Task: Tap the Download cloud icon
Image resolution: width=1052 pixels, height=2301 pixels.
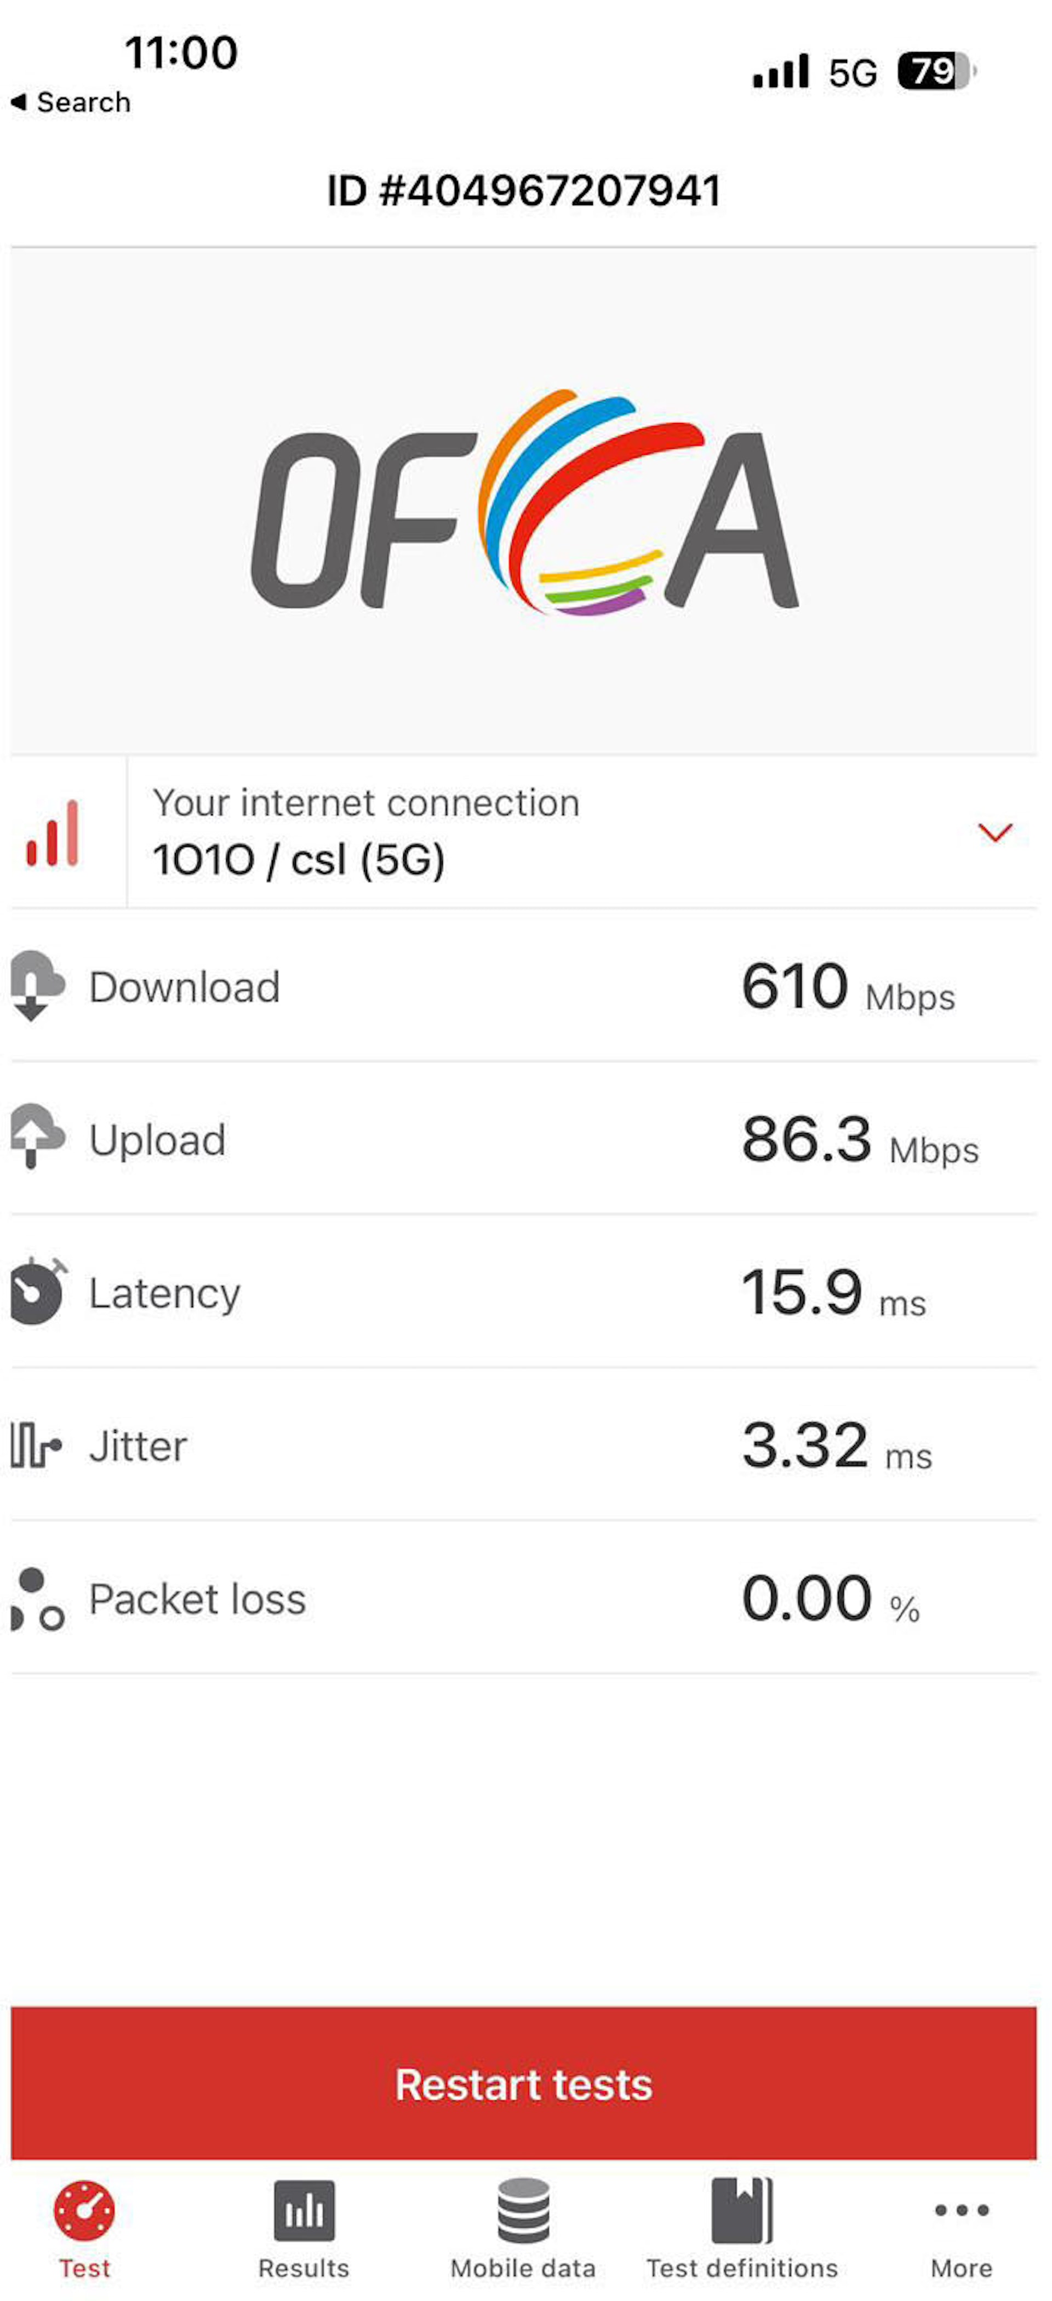Action: click(36, 985)
